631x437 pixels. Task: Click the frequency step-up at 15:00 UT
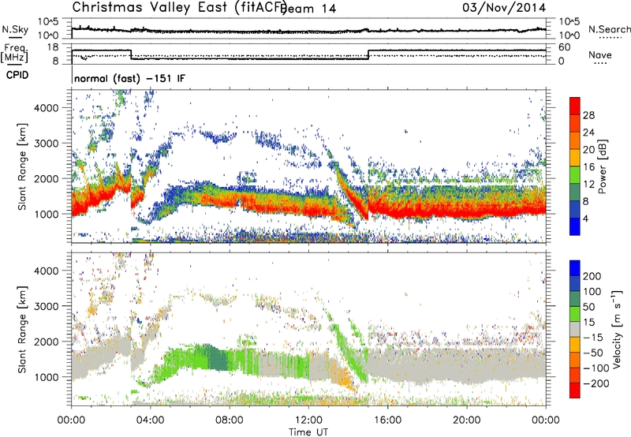368,54
